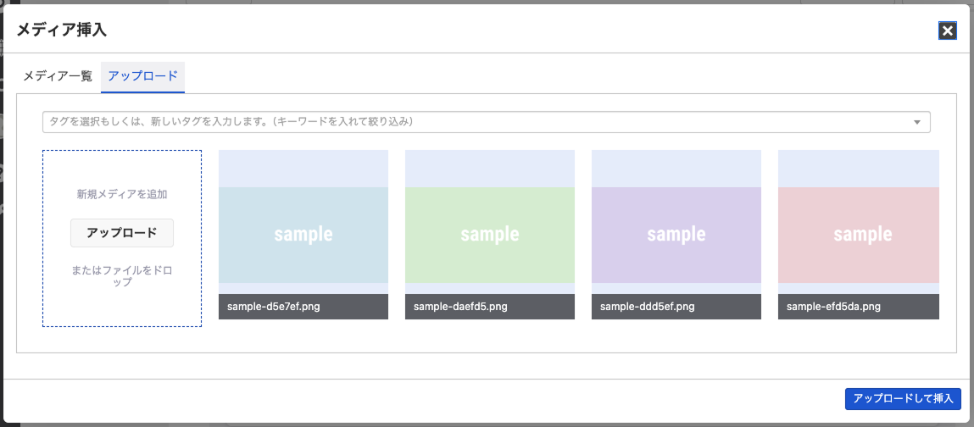Close the メディア挿入 dialog with X icon
Image resolution: width=974 pixels, height=427 pixels.
tap(947, 31)
